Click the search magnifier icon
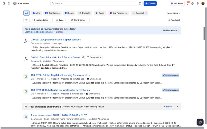The image size is (207, 129). pos(53,3)
